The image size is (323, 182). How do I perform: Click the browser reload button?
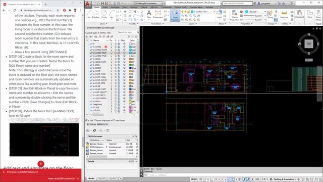coord(15,10)
